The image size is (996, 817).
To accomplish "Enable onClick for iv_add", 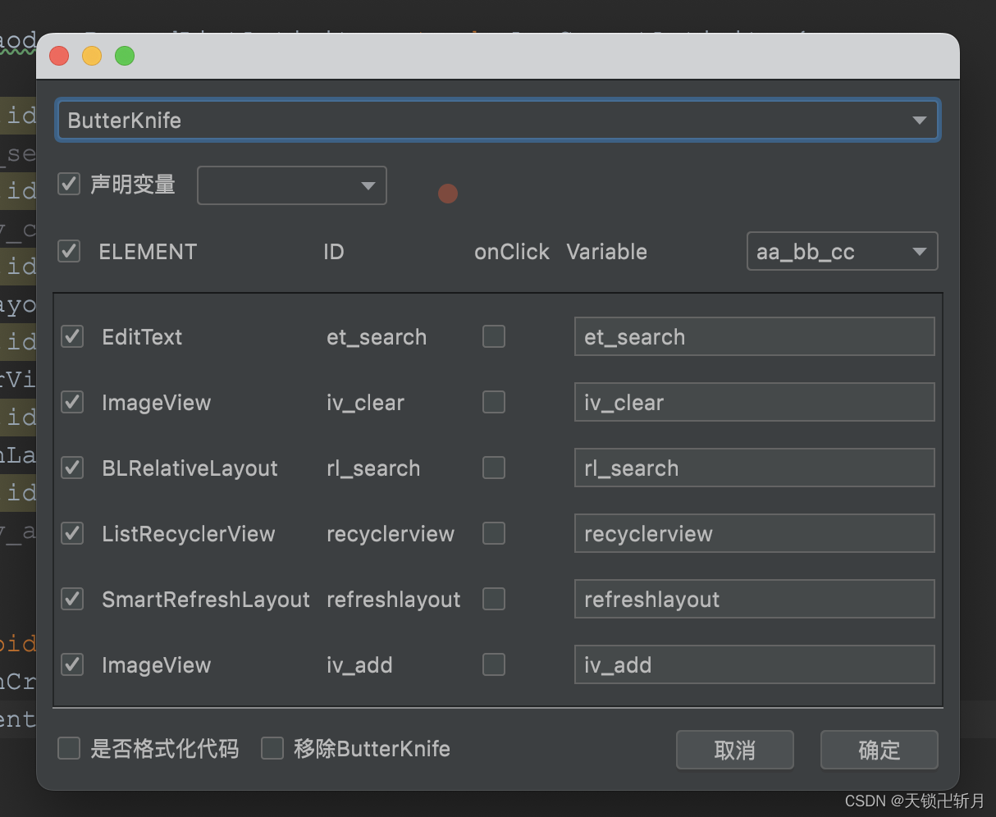I will (494, 664).
